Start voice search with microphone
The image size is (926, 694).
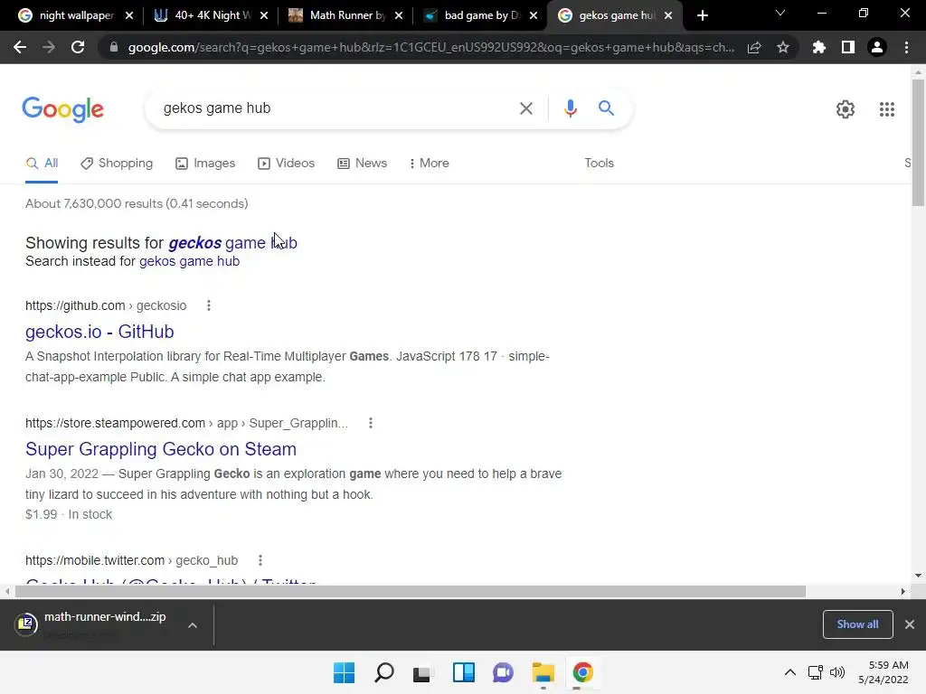570,108
